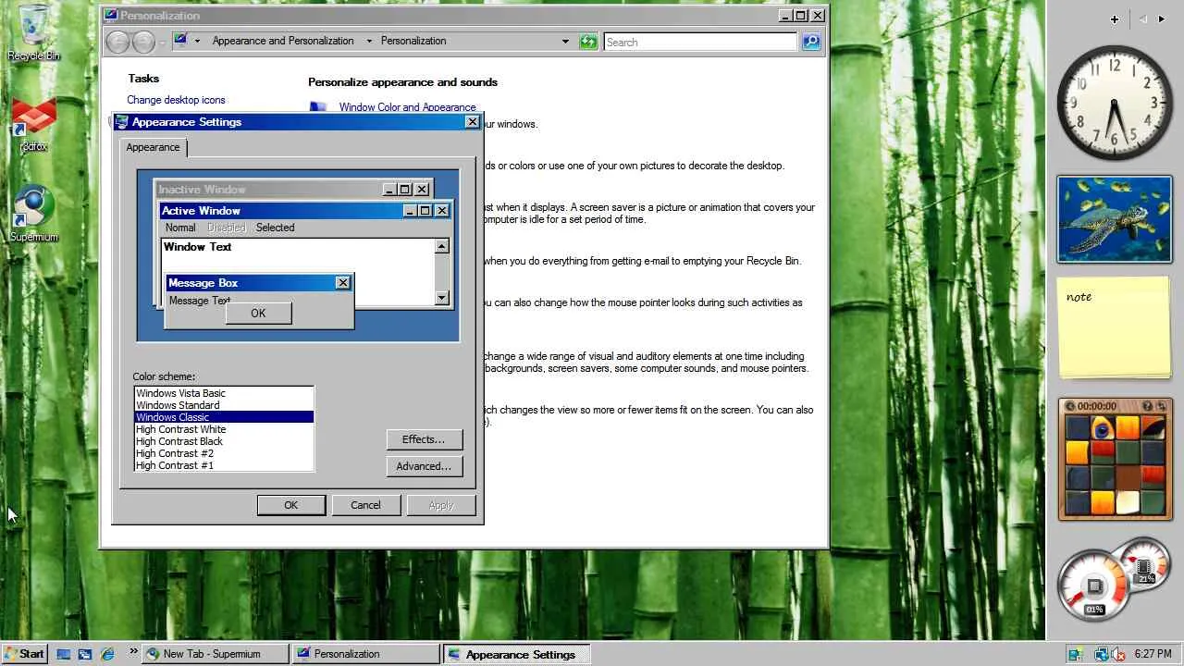The image size is (1184, 666).
Task: Open the Effects... dialog
Action: pyautogui.click(x=424, y=439)
